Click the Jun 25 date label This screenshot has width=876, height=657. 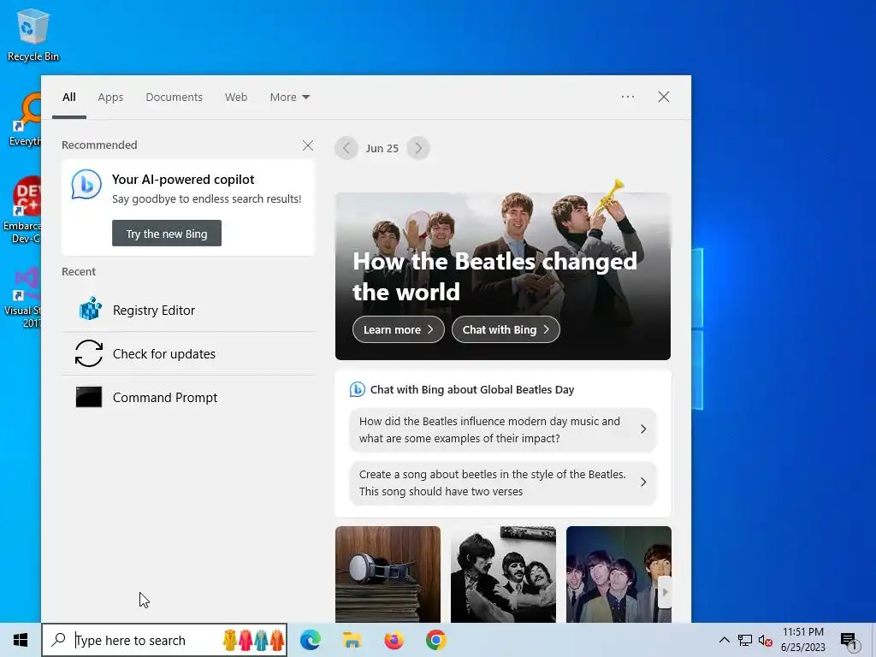pyautogui.click(x=382, y=149)
